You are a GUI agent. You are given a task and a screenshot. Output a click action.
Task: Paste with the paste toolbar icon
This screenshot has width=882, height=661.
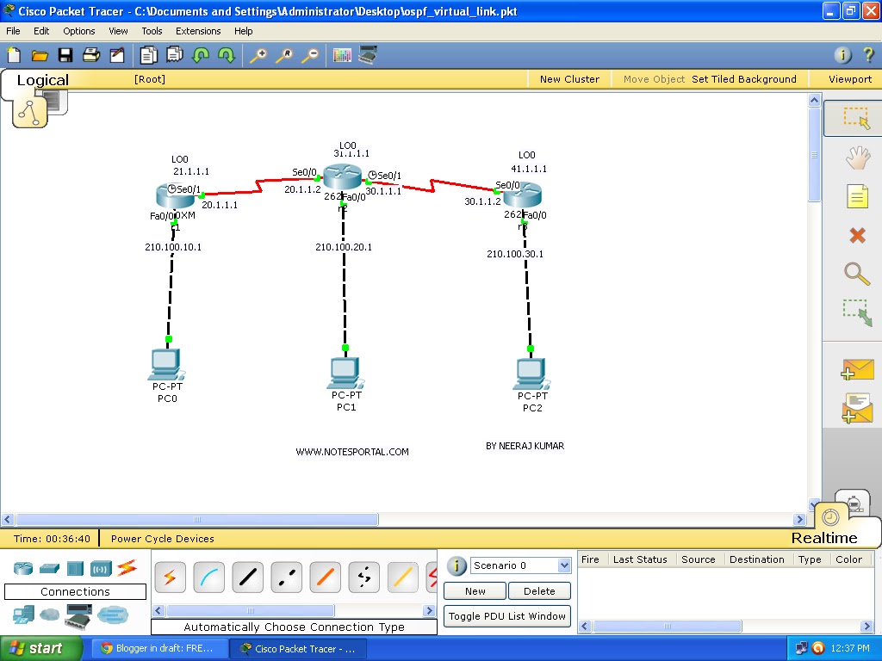pos(174,54)
